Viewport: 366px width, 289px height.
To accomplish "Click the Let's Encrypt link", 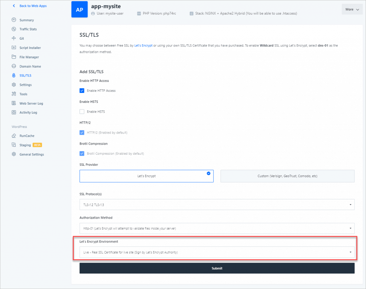I will pos(143,45).
